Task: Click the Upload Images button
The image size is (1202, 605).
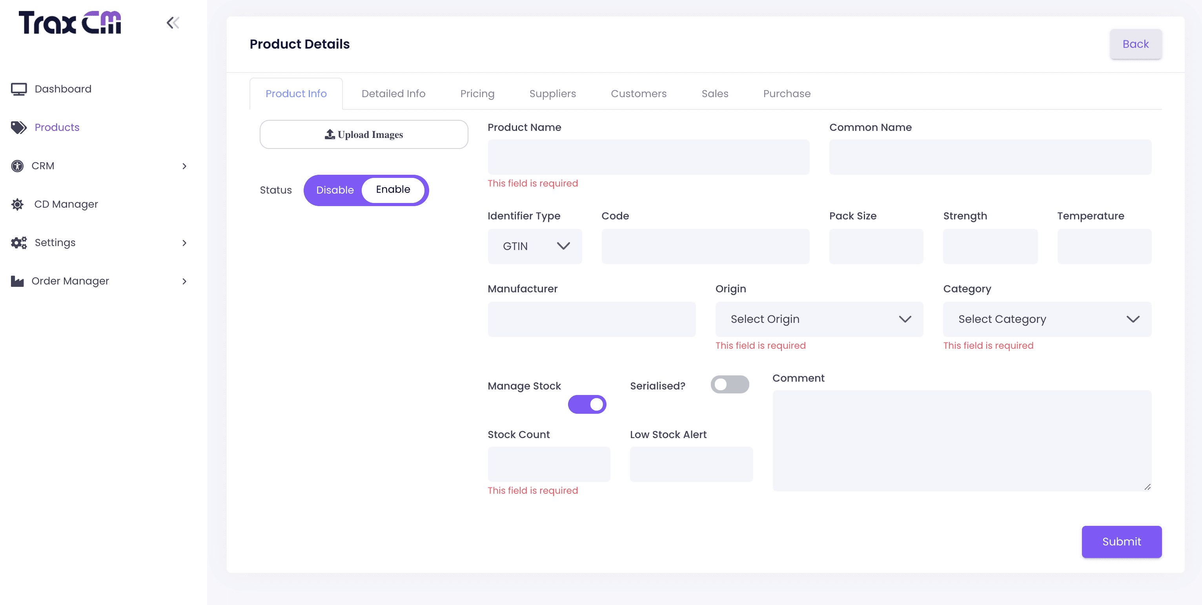Action: coord(364,135)
